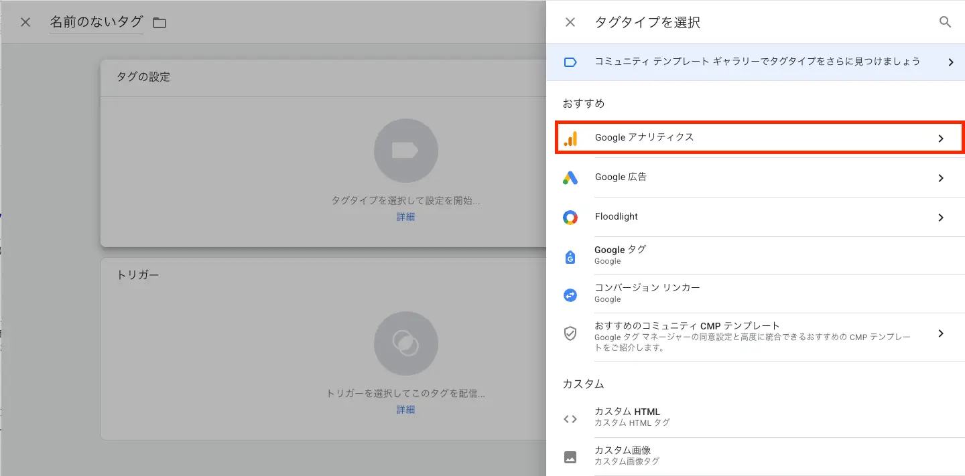This screenshot has height=476, width=965.
Task: Click the カスタム画像 image icon
Action: click(x=570, y=458)
